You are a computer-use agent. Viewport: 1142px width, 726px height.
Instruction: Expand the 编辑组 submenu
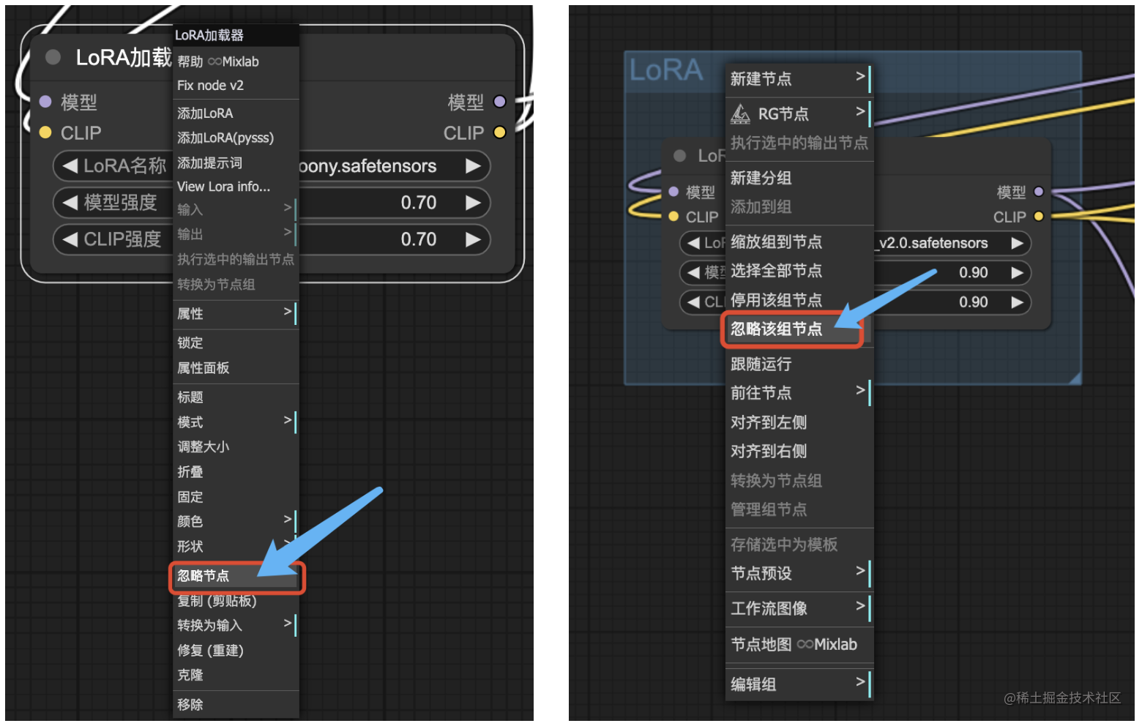799,684
